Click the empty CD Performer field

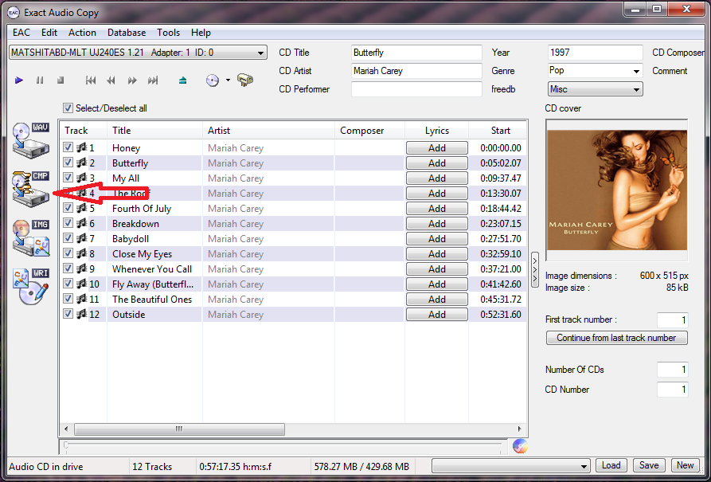416,89
